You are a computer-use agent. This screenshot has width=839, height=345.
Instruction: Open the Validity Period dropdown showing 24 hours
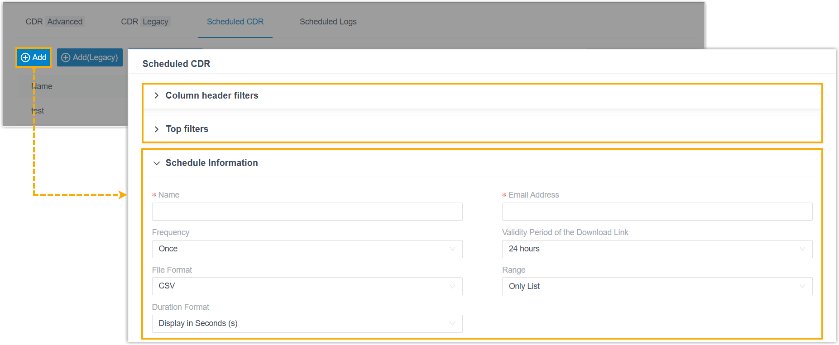[657, 249]
